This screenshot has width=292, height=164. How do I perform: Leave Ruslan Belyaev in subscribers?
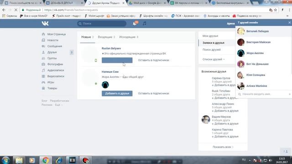153,60
